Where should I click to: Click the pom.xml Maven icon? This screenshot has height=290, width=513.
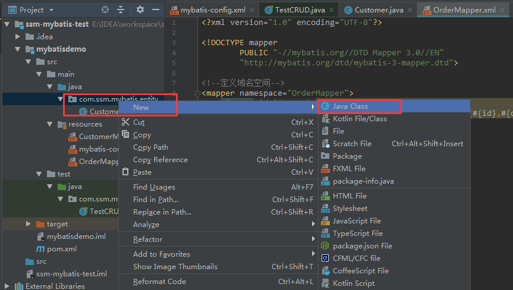tap(40, 249)
